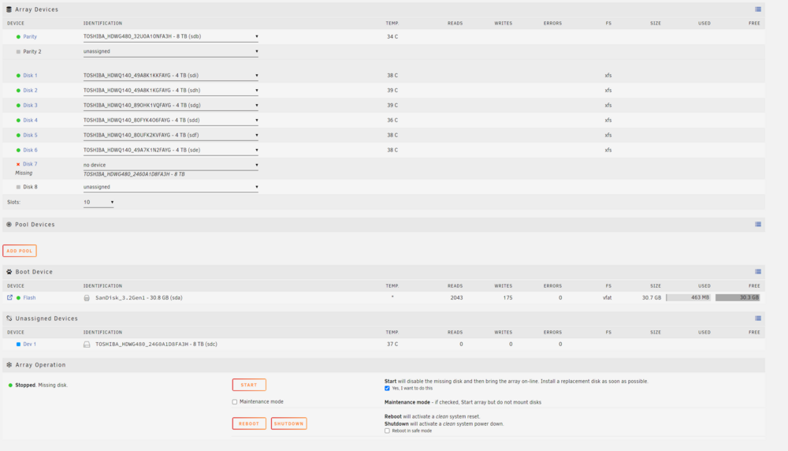Open the Flash device link
788x451 pixels.
point(29,298)
